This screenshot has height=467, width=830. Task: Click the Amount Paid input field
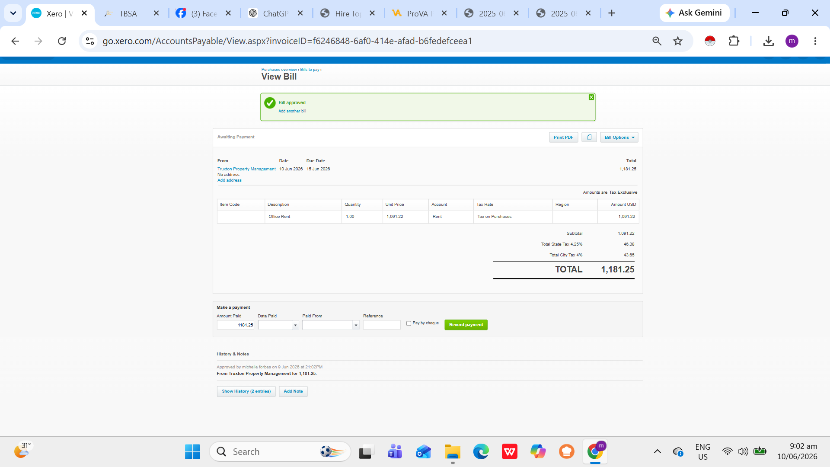pos(235,325)
